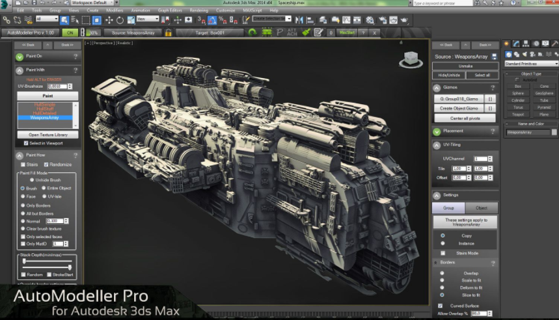This screenshot has height=320, width=559.
Task: Toggle the Window/Crossing selection icon
Action: [96, 20]
